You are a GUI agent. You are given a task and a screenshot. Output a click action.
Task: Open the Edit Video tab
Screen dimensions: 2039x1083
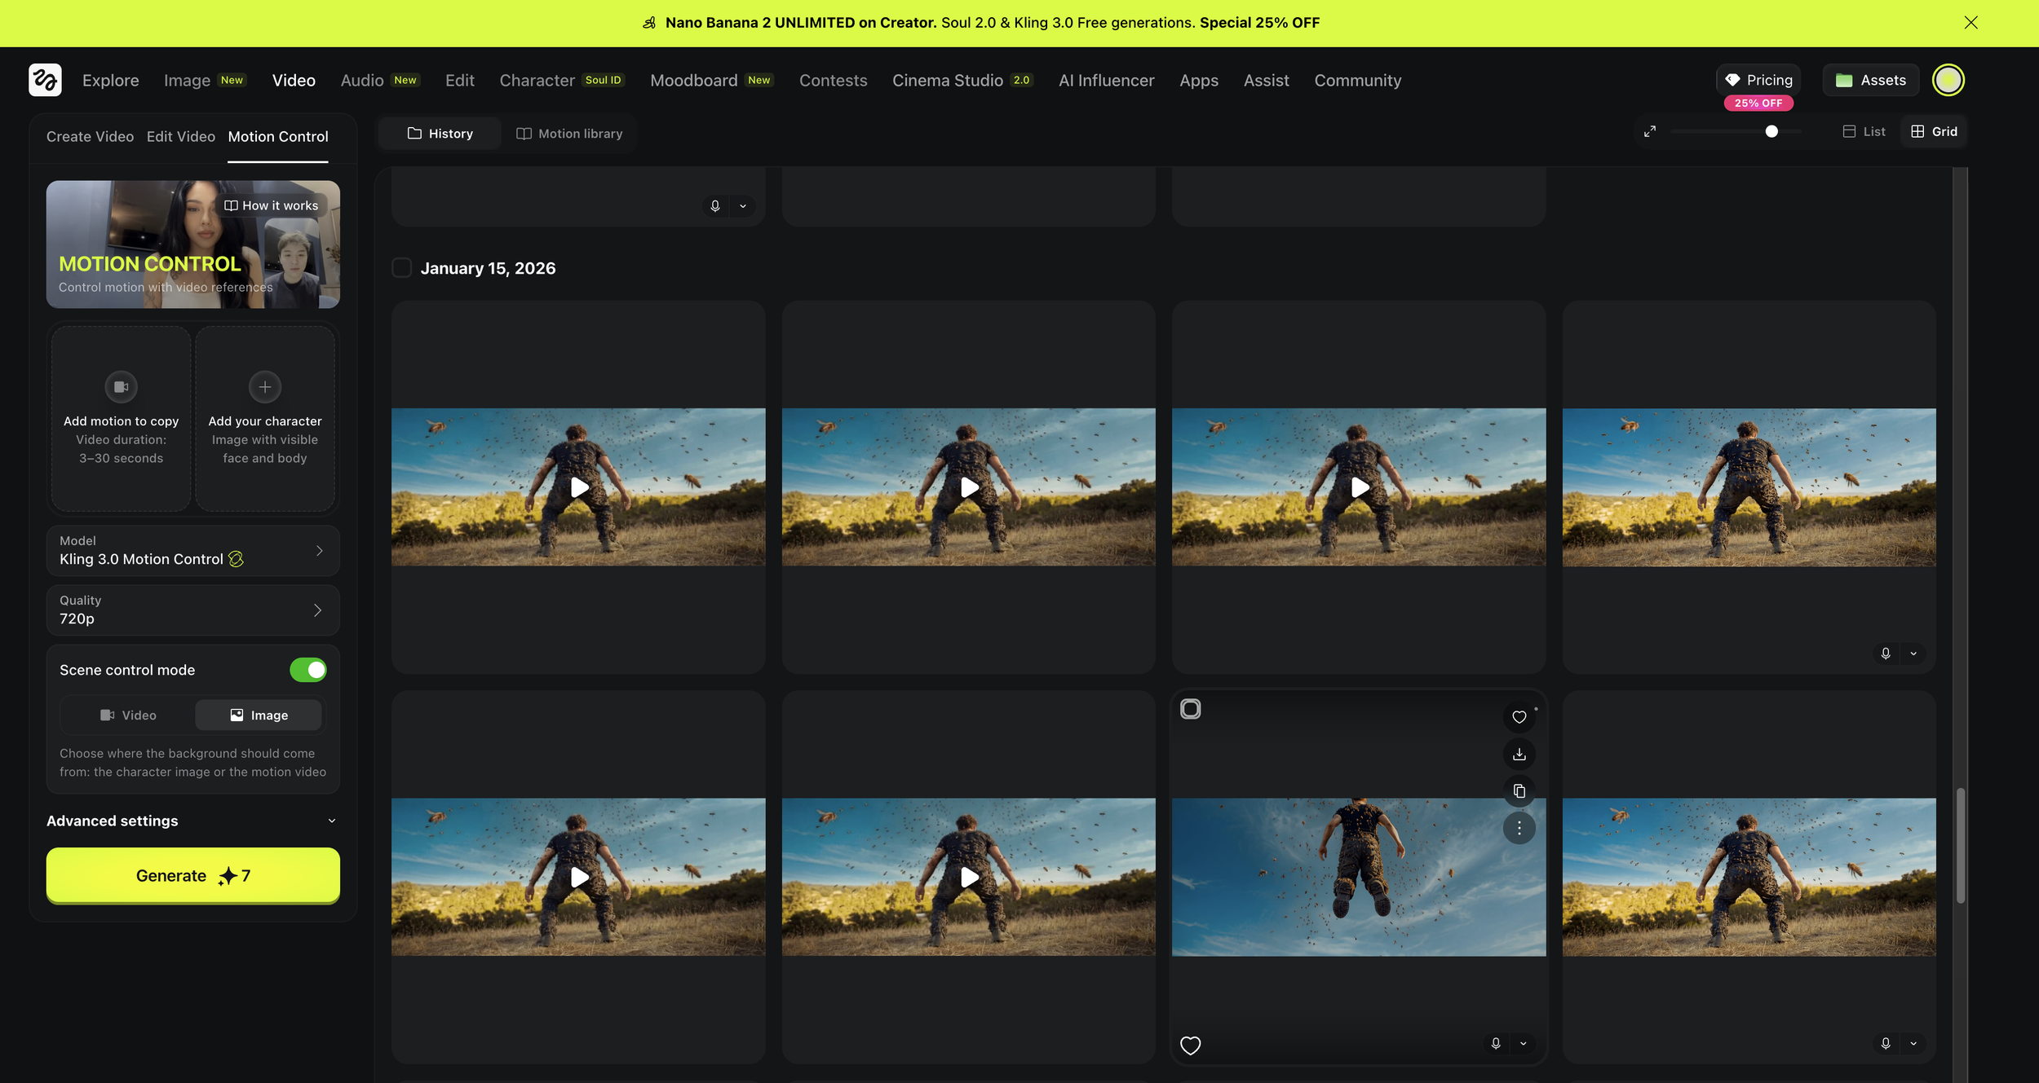[x=180, y=137]
